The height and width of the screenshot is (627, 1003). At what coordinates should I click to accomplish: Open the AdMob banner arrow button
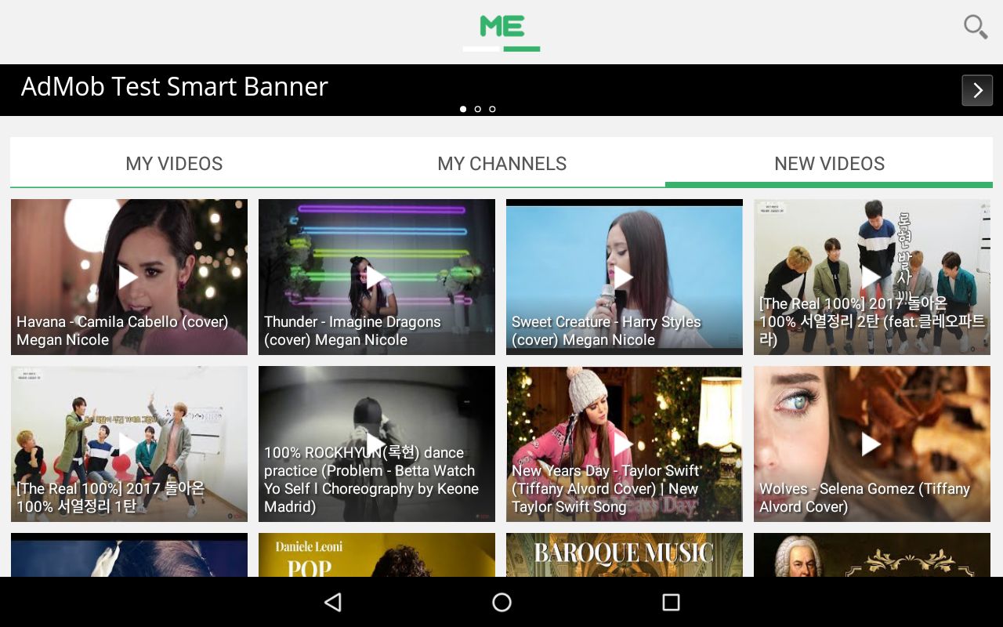977,90
